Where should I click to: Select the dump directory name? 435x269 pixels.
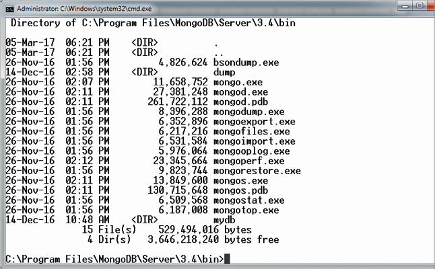[224, 73]
